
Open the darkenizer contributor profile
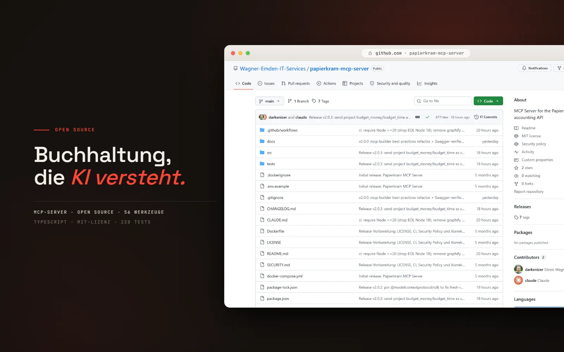(534, 270)
